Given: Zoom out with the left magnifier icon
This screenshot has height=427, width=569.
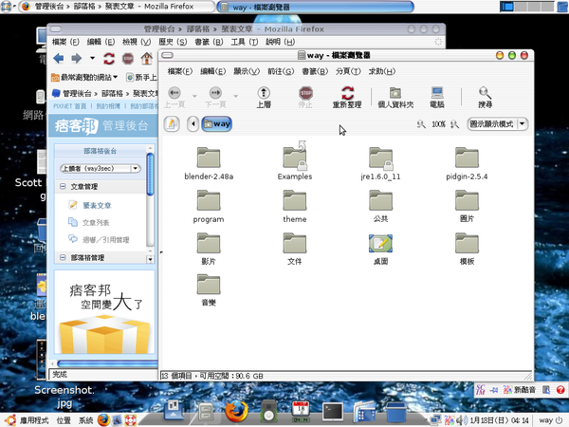Looking at the screenshot, I should (x=421, y=124).
